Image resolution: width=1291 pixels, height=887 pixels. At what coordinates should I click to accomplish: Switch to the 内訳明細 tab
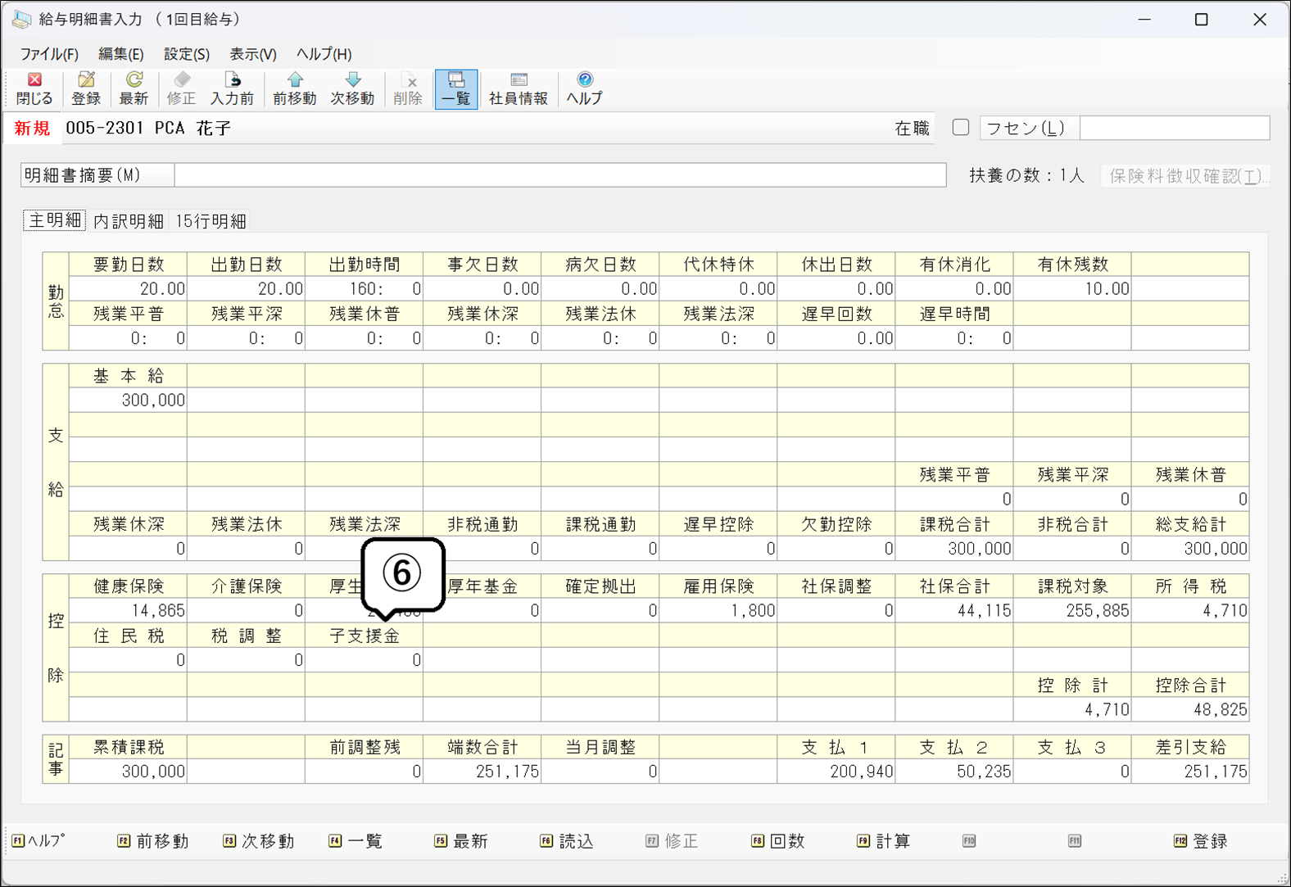(x=129, y=221)
